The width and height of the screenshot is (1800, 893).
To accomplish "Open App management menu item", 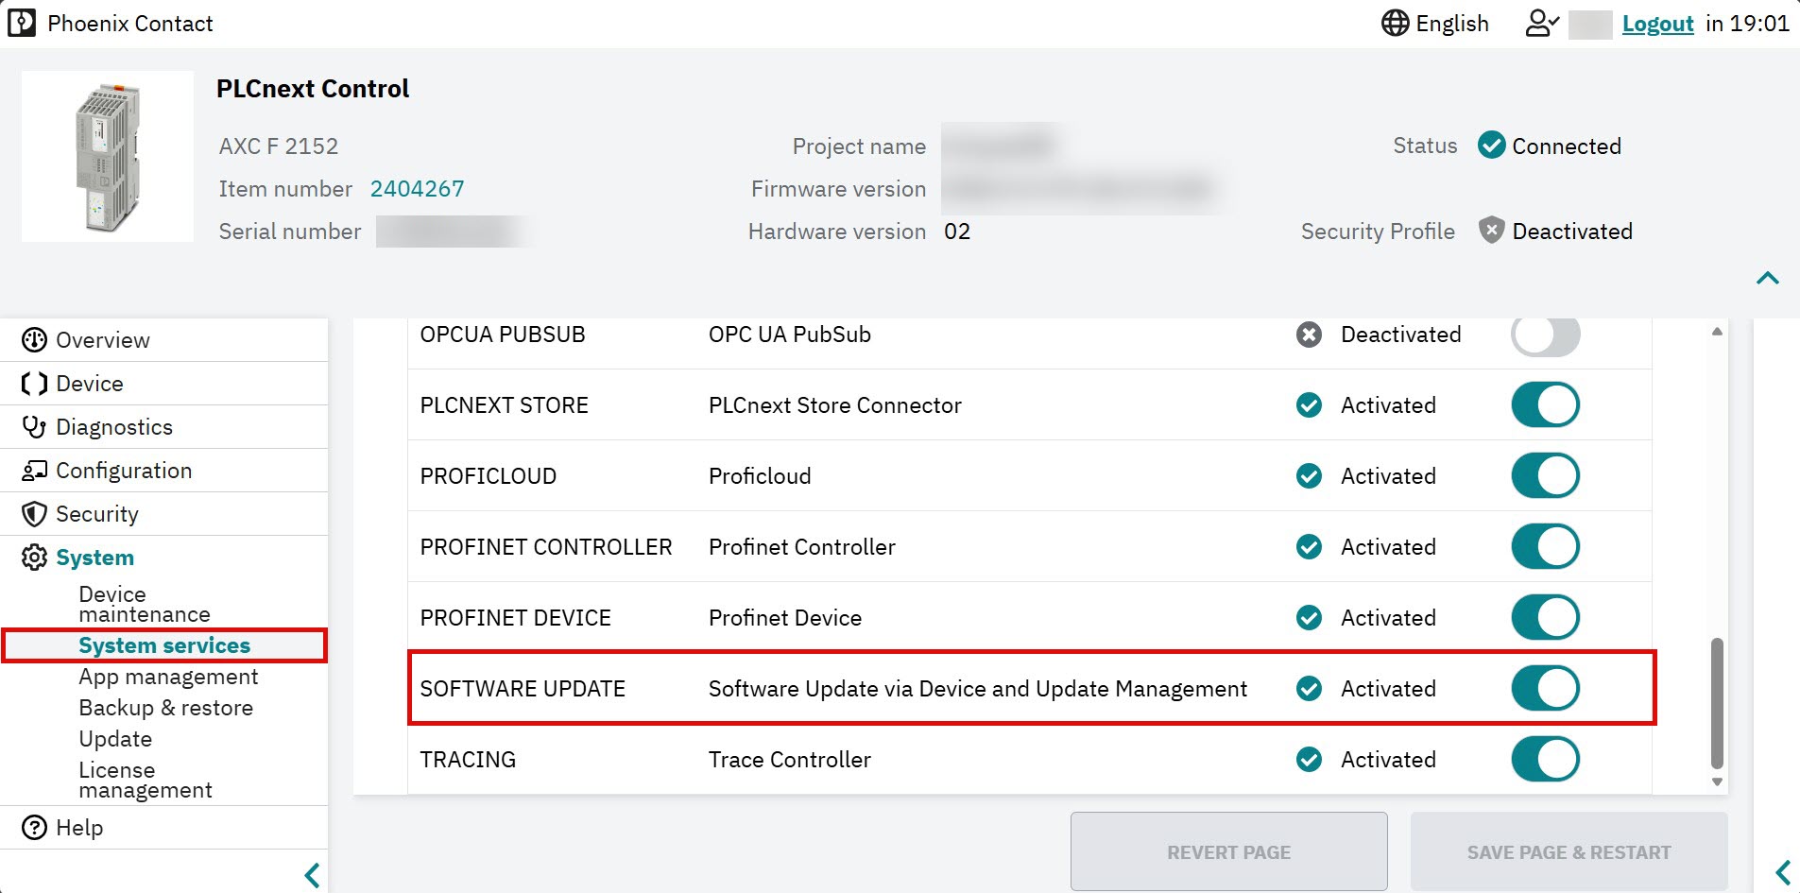I will click(x=168, y=677).
